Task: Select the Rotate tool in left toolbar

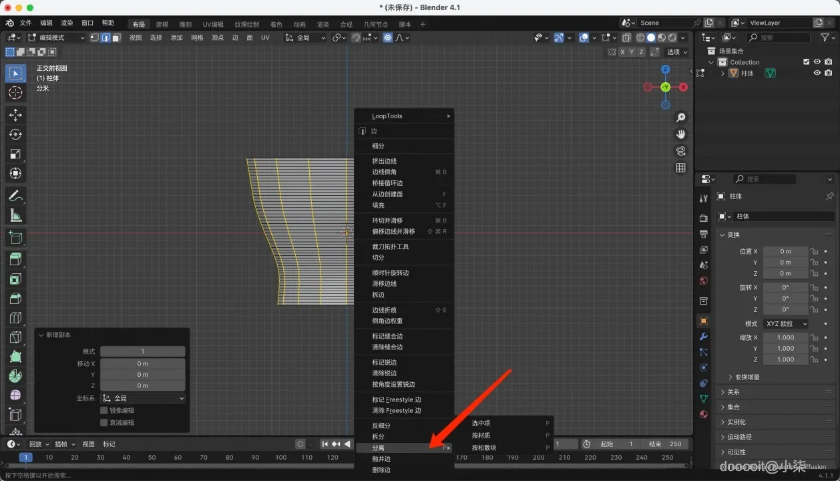Action: tap(15, 134)
